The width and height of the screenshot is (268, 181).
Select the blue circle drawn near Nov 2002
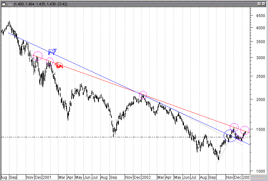coord(230,136)
